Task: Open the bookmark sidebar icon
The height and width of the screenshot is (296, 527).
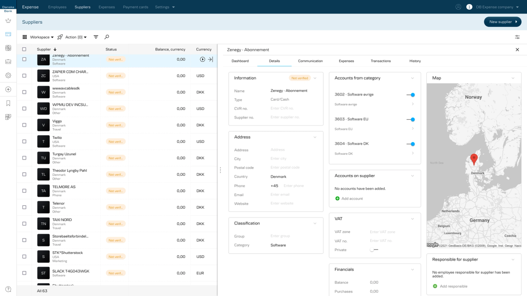Action: (x=8, y=103)
